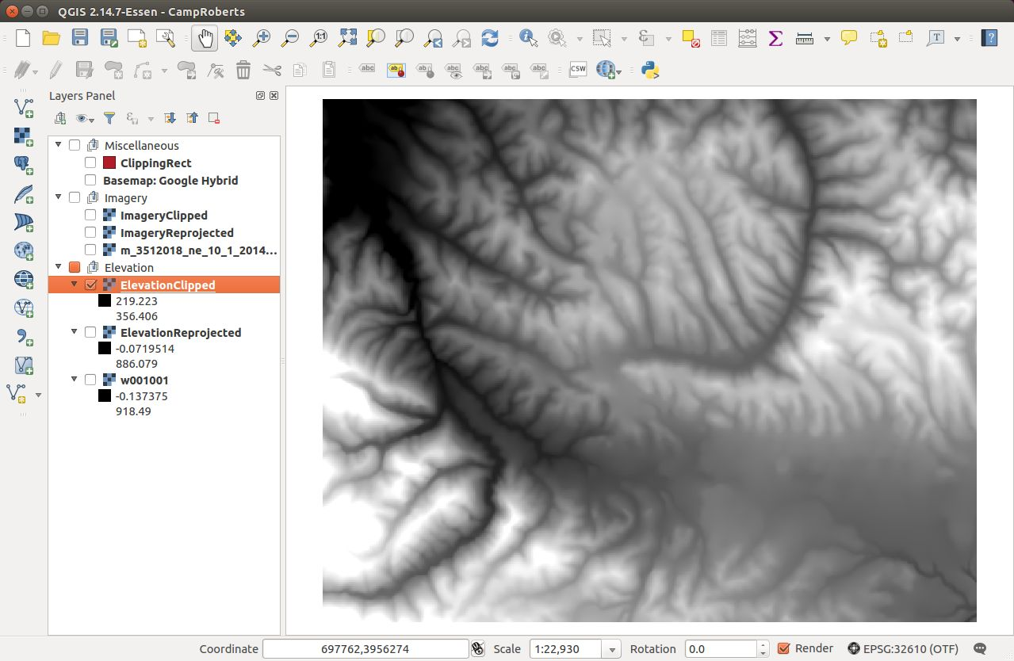Go to the last zoom extent
The width and height of the screenshot is (1014, 661).
click(433, 37)
